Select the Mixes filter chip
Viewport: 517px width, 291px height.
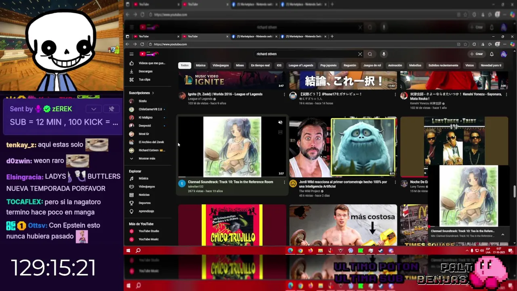click(240, 65)
